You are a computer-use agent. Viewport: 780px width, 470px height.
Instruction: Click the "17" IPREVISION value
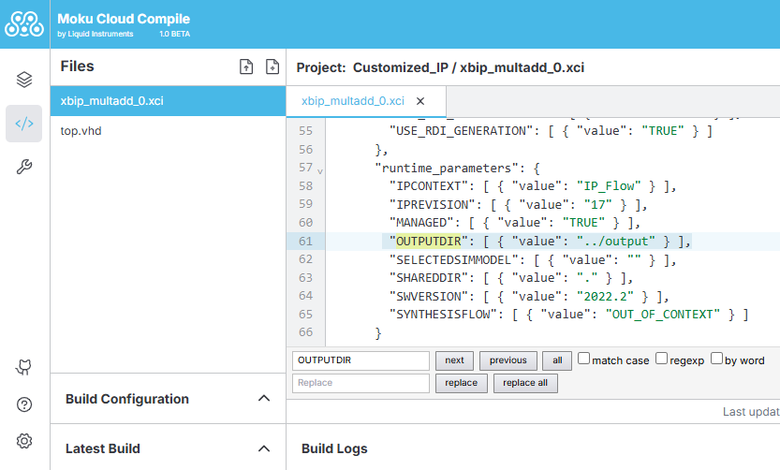(x=598, y=204)
